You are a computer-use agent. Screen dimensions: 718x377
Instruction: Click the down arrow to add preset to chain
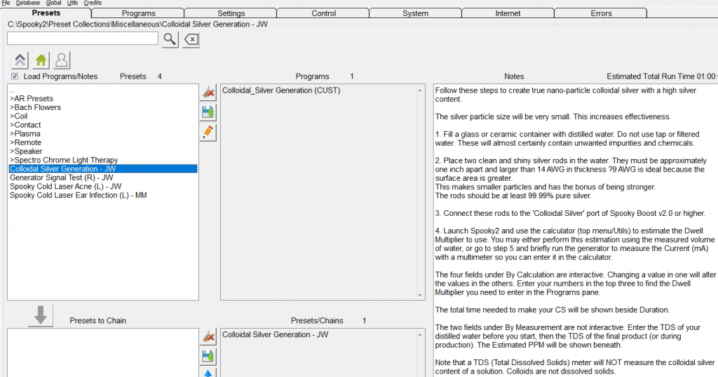click(x=40, y=316)
